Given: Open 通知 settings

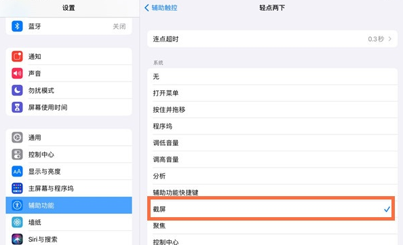Looking at the screenshot, I should (69, 56).
